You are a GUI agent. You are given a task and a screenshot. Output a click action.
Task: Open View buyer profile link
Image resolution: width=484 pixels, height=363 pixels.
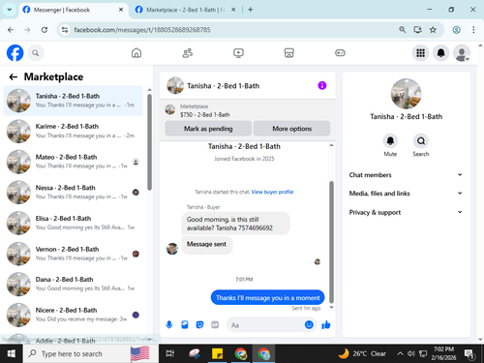click(272, 192)
